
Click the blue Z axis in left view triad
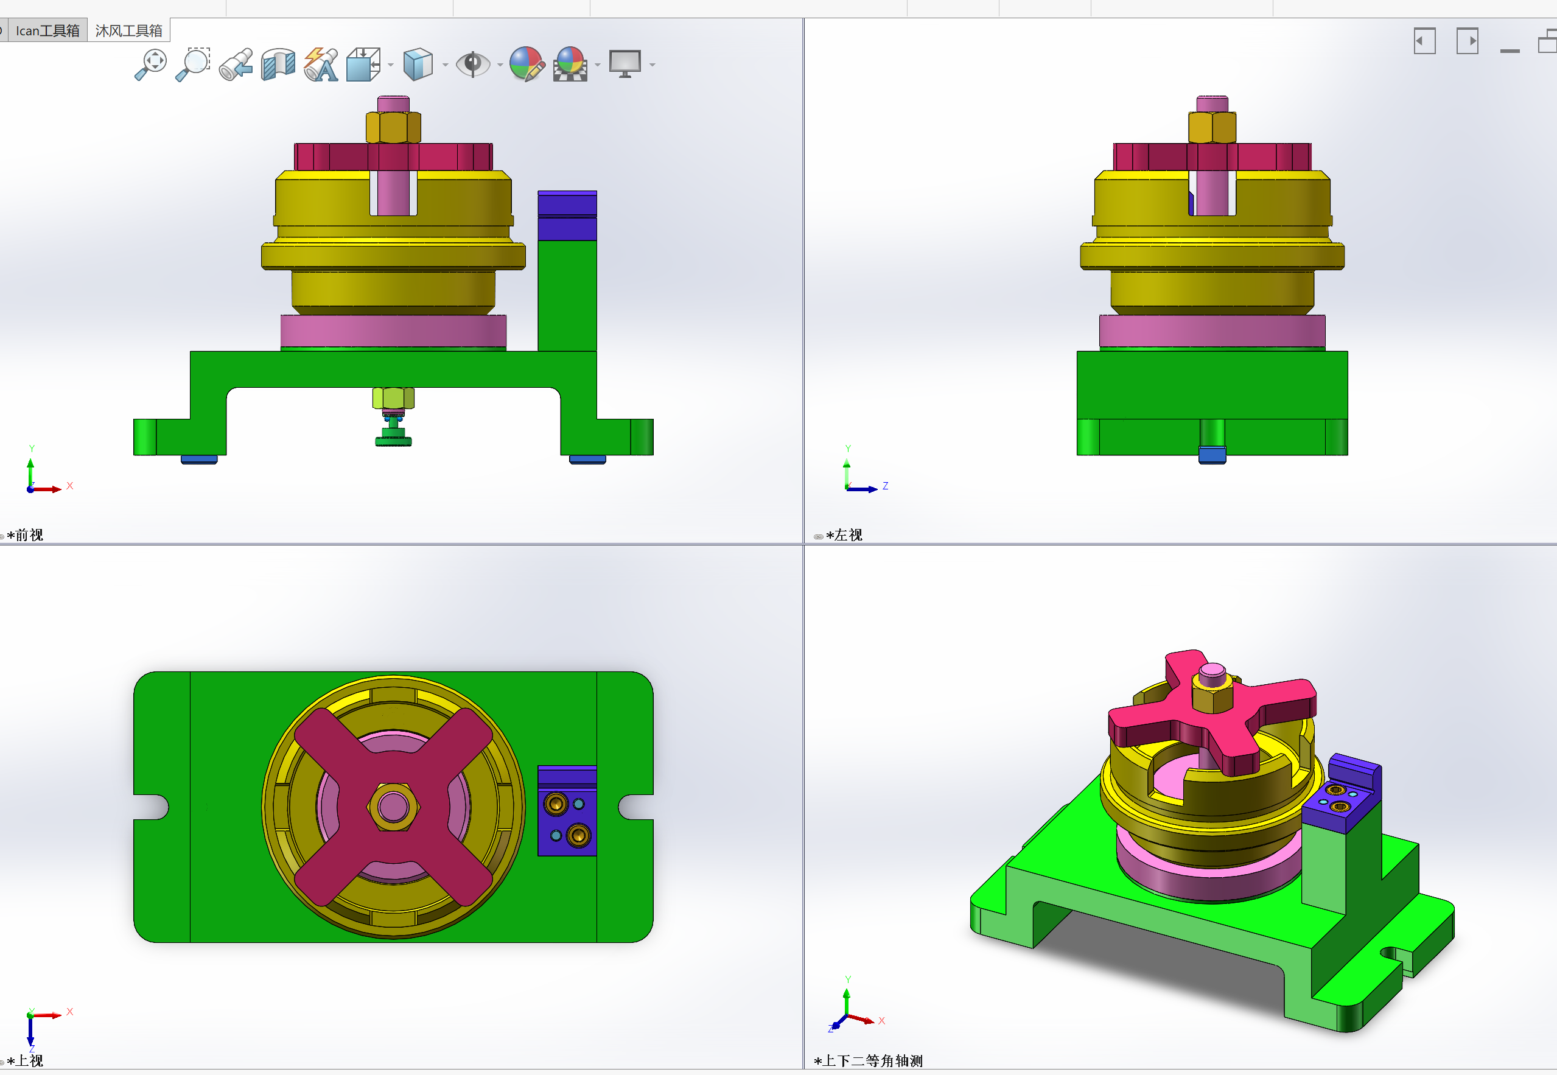tap(862, 489)
